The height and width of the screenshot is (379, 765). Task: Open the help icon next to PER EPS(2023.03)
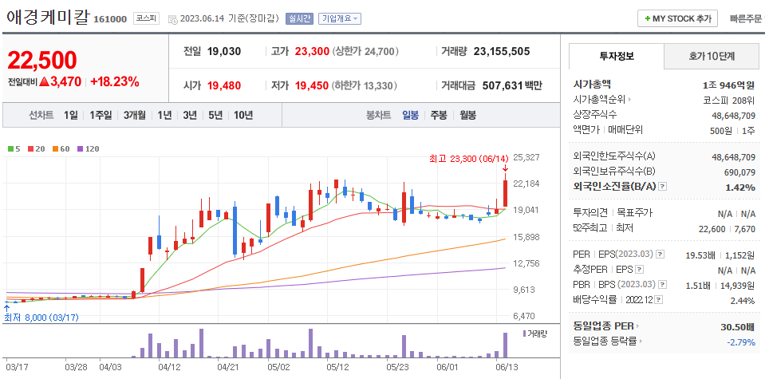(x=661, y=255)
